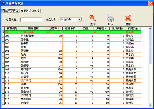Click 数量 -5 in 齿留香 row

86,77
